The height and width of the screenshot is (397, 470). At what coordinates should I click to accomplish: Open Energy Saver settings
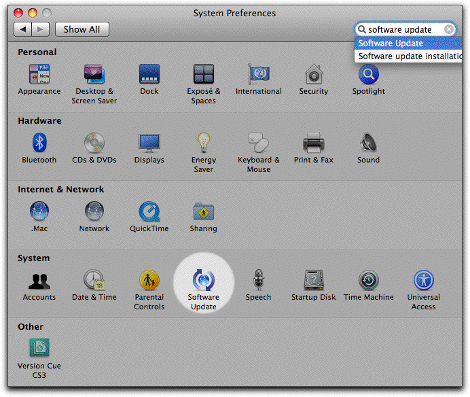(x=203, y=143)
